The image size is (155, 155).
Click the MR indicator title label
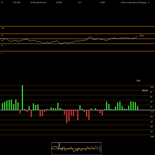pos(138,81)
